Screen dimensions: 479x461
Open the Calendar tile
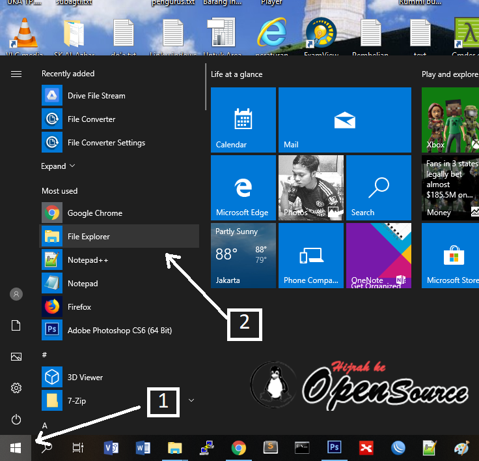tap(243, 120)
